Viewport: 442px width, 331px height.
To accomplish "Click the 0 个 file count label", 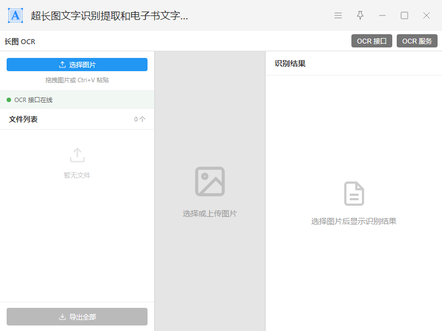I will coord(140,119).
